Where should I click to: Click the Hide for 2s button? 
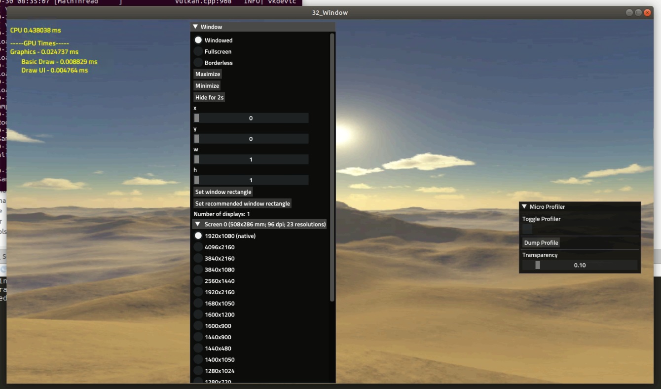[209, 97]
